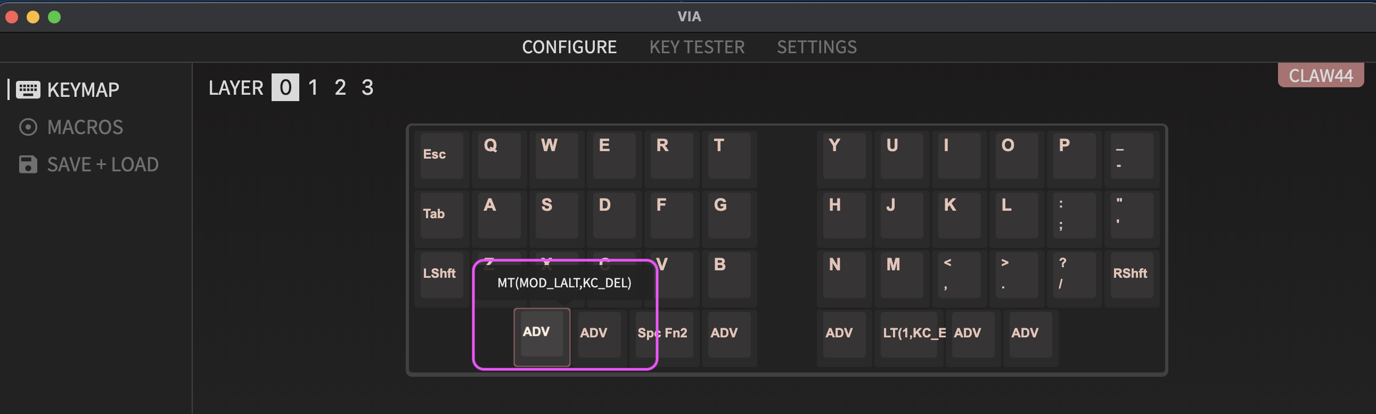Select active layer 0
This screenshot has height=414, width=1376.
coord(285,87)
